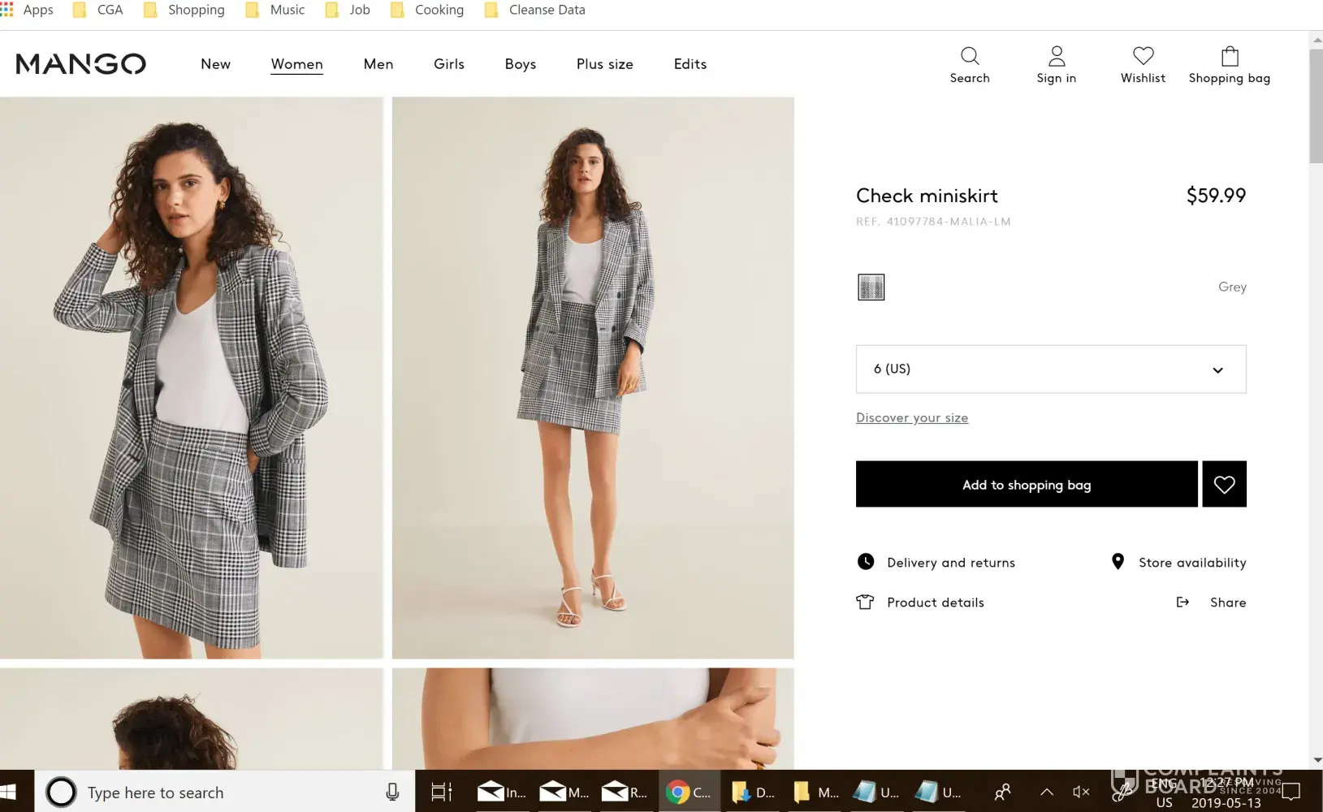
Task: Open the Action Center notification icon
Action: click(x=1291, y=792)
